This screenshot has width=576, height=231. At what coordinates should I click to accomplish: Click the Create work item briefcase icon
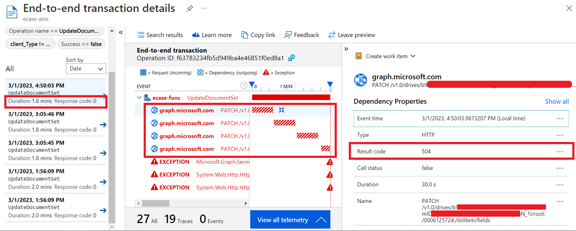click(359, 56)
